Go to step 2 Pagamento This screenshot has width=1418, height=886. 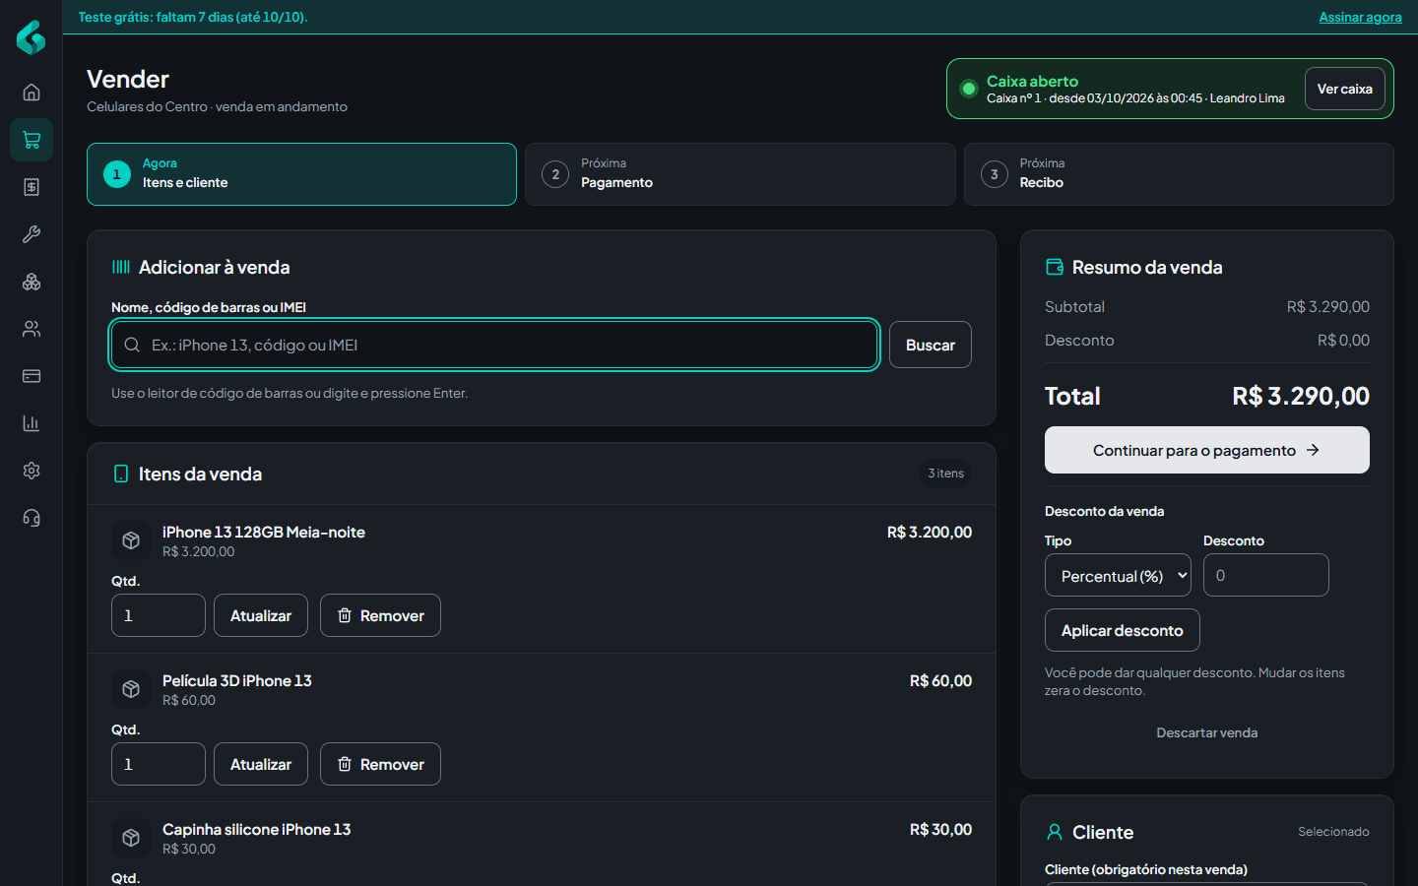click(741, 174)
